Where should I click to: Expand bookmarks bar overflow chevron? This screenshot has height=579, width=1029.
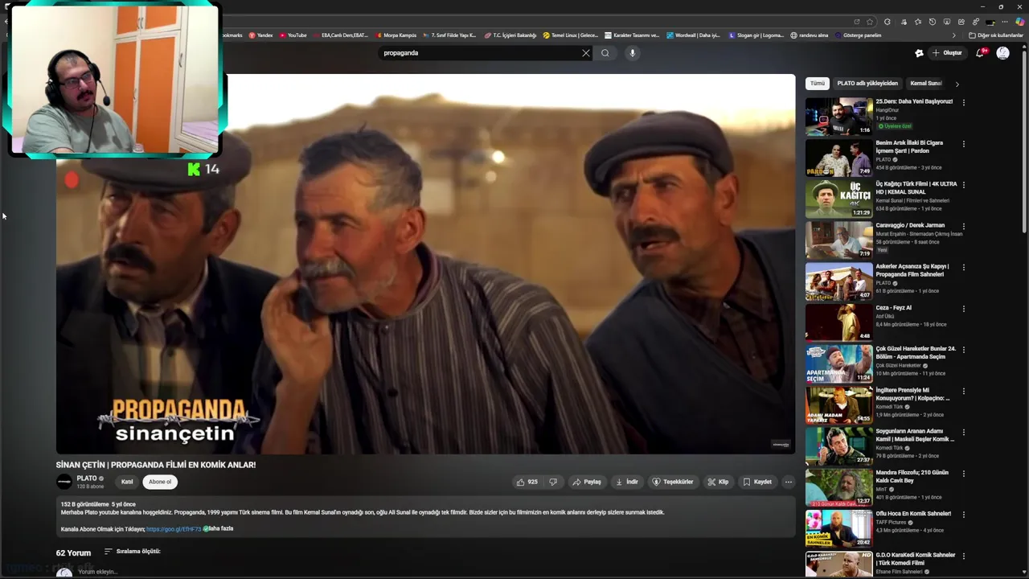click(x=954, y=35)
